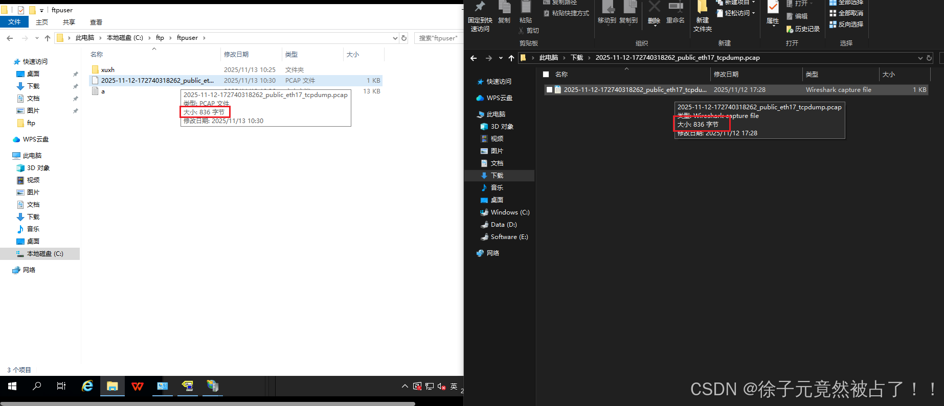Open the Windows Start menu
This screenshot has height=406, width=944.
12,386
